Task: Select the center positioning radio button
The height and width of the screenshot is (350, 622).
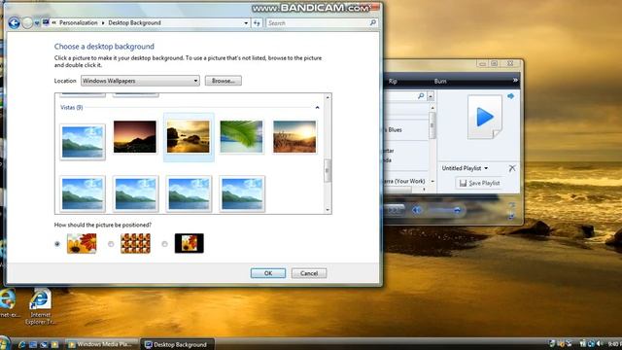Action: [x=164, y=244]
